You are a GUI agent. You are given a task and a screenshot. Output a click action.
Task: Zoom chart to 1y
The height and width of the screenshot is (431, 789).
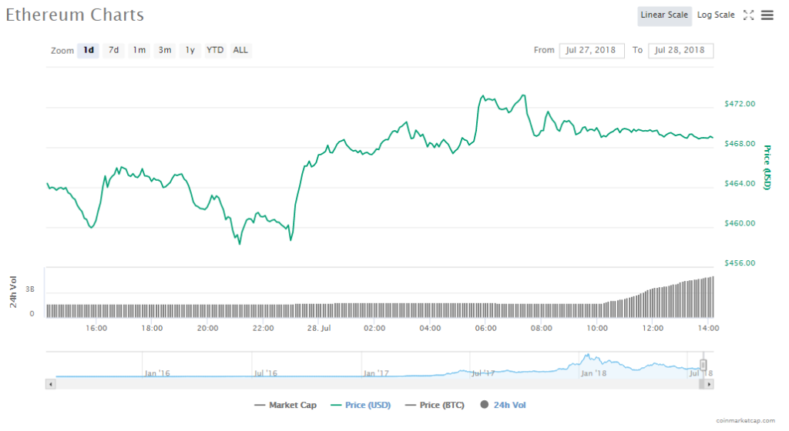pos(190,51)
